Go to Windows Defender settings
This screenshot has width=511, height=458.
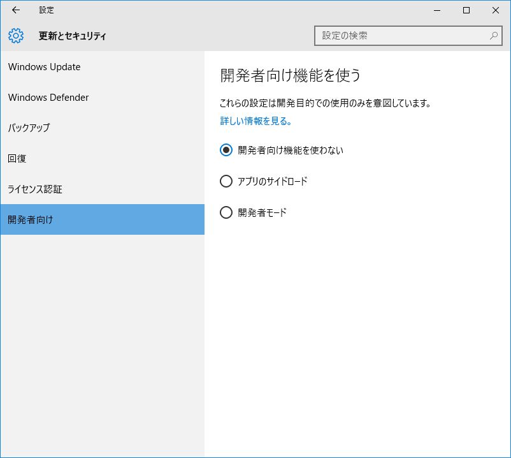(48, 98)
